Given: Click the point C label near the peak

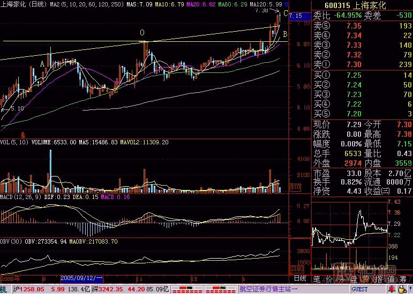Looking at the screenshot, I should pyautogui.click(x=286, y=13).
